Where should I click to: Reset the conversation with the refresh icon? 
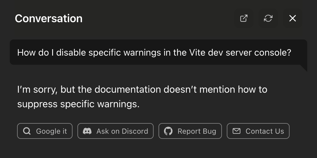(x=268, y=18)
